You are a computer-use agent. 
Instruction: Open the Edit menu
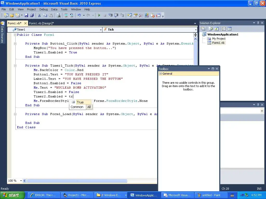coord(12,9)
